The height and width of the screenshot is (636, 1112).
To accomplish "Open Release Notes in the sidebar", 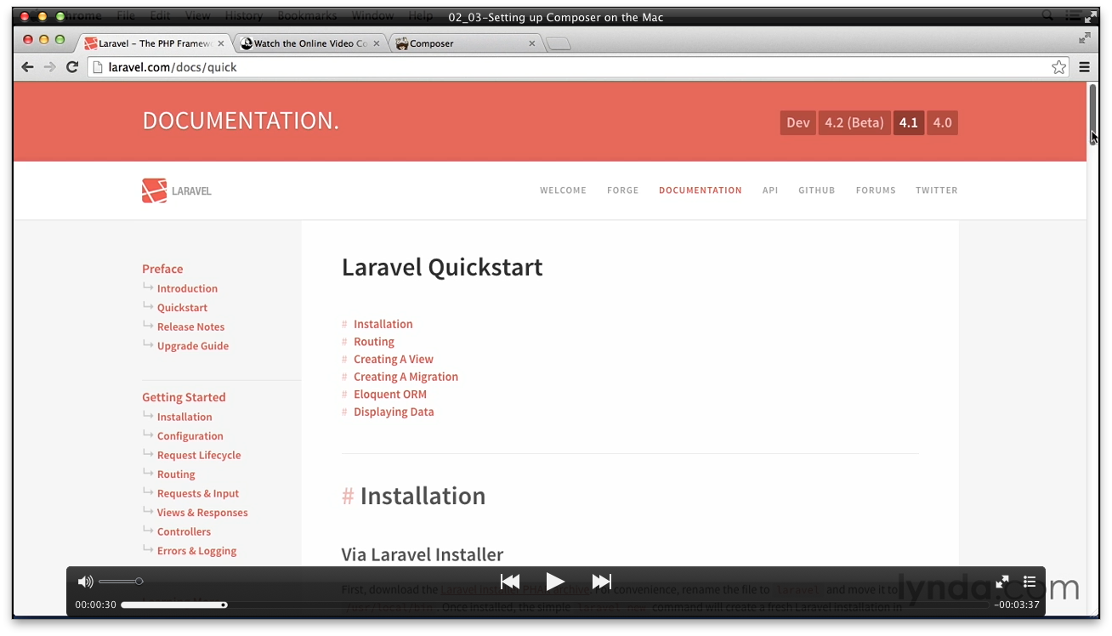I will pyautogui.click(x=191, y=327).
